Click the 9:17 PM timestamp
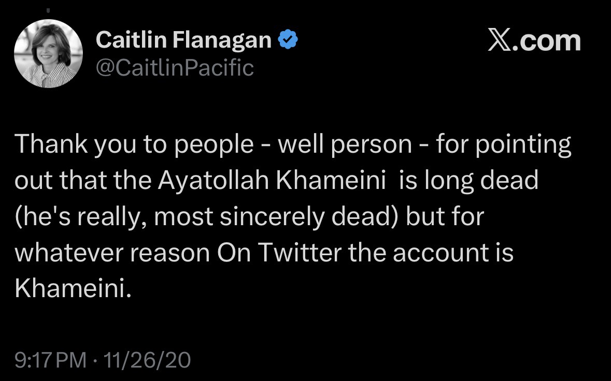This screenshot has width=611, height=381. pos(50,360)
